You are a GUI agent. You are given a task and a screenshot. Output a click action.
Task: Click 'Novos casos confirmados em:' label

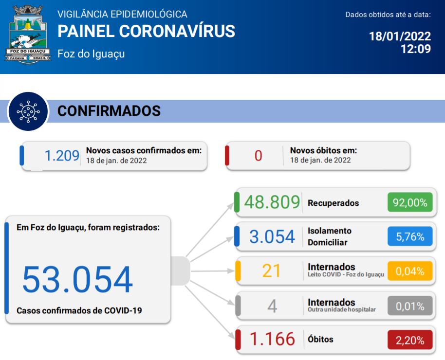pyautogui.click(x=144, y=151)
